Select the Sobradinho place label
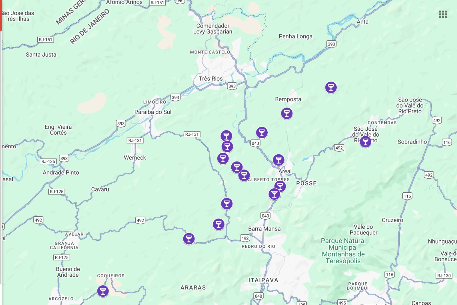 (412, 142)
